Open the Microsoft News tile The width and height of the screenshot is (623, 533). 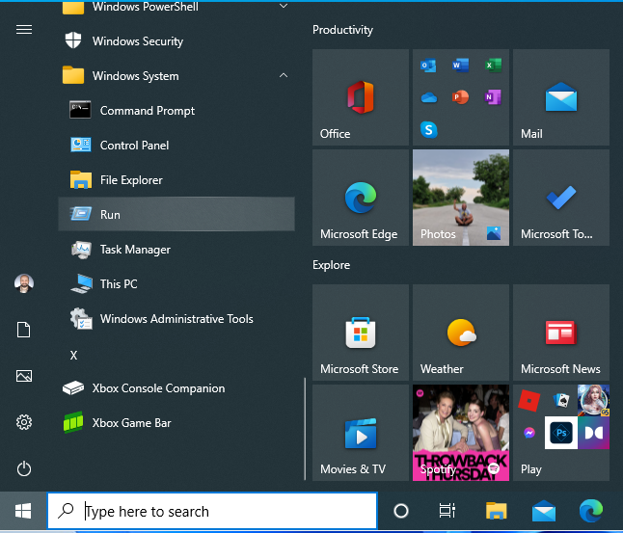tap(561, 333)
